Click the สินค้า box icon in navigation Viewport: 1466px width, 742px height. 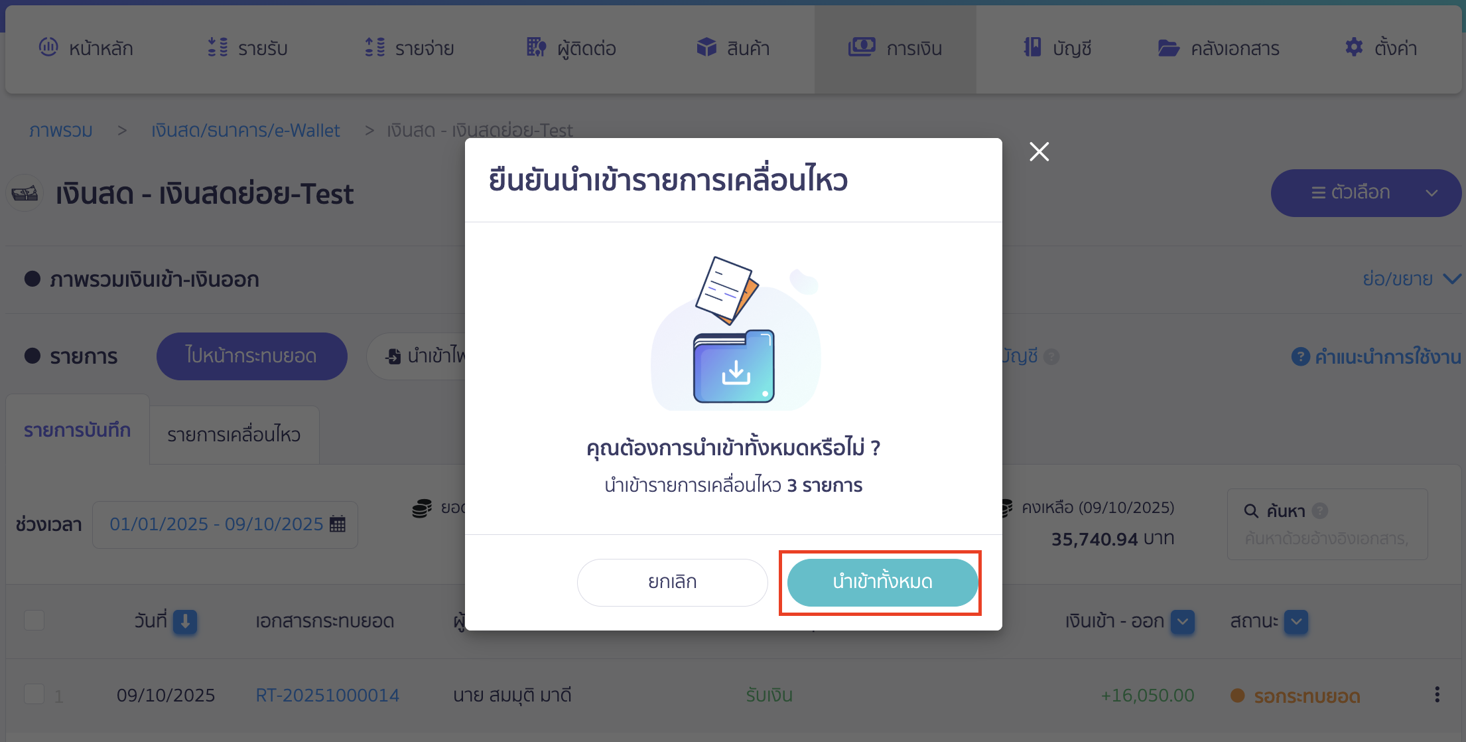(x=706, y=47)
